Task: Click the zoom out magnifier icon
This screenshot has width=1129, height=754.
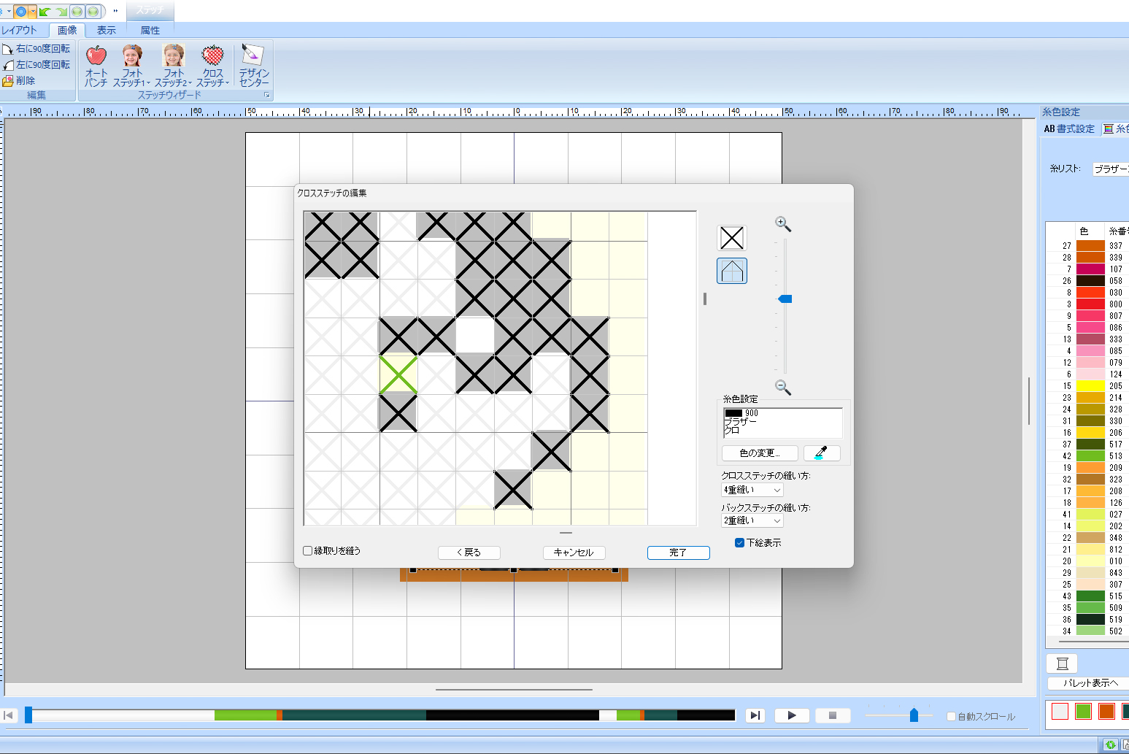Action: coord(782,387)
